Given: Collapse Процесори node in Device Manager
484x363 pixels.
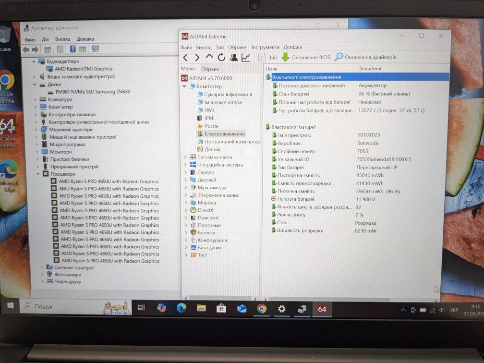Looking at the screenshot, I should click(x=38, y=174).
